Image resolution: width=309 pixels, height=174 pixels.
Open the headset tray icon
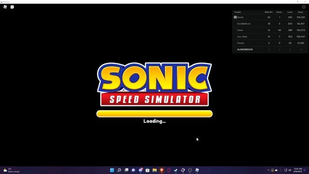coord(272,170)
